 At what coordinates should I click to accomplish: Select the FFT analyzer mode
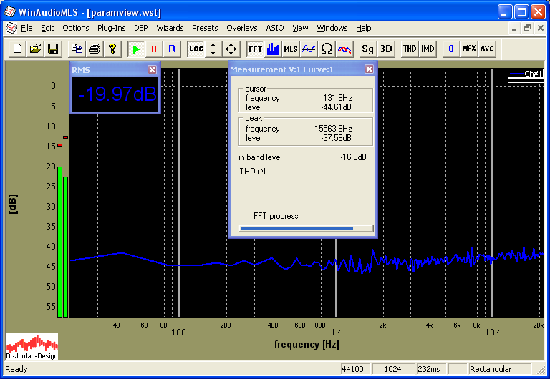(255, 49)
